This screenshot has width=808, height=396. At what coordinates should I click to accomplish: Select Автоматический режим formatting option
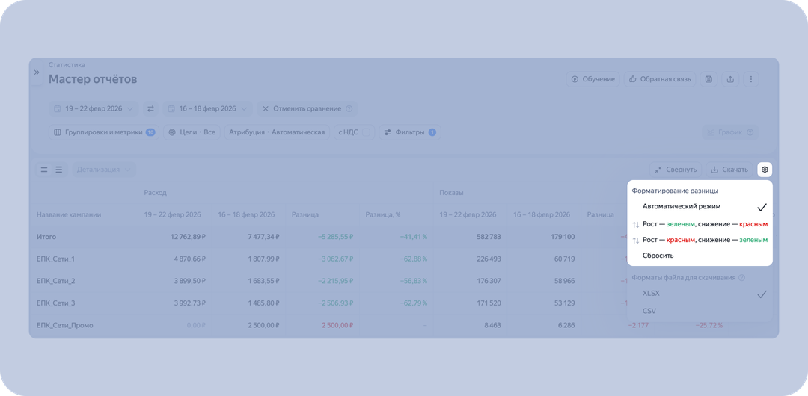coord(700,206)
